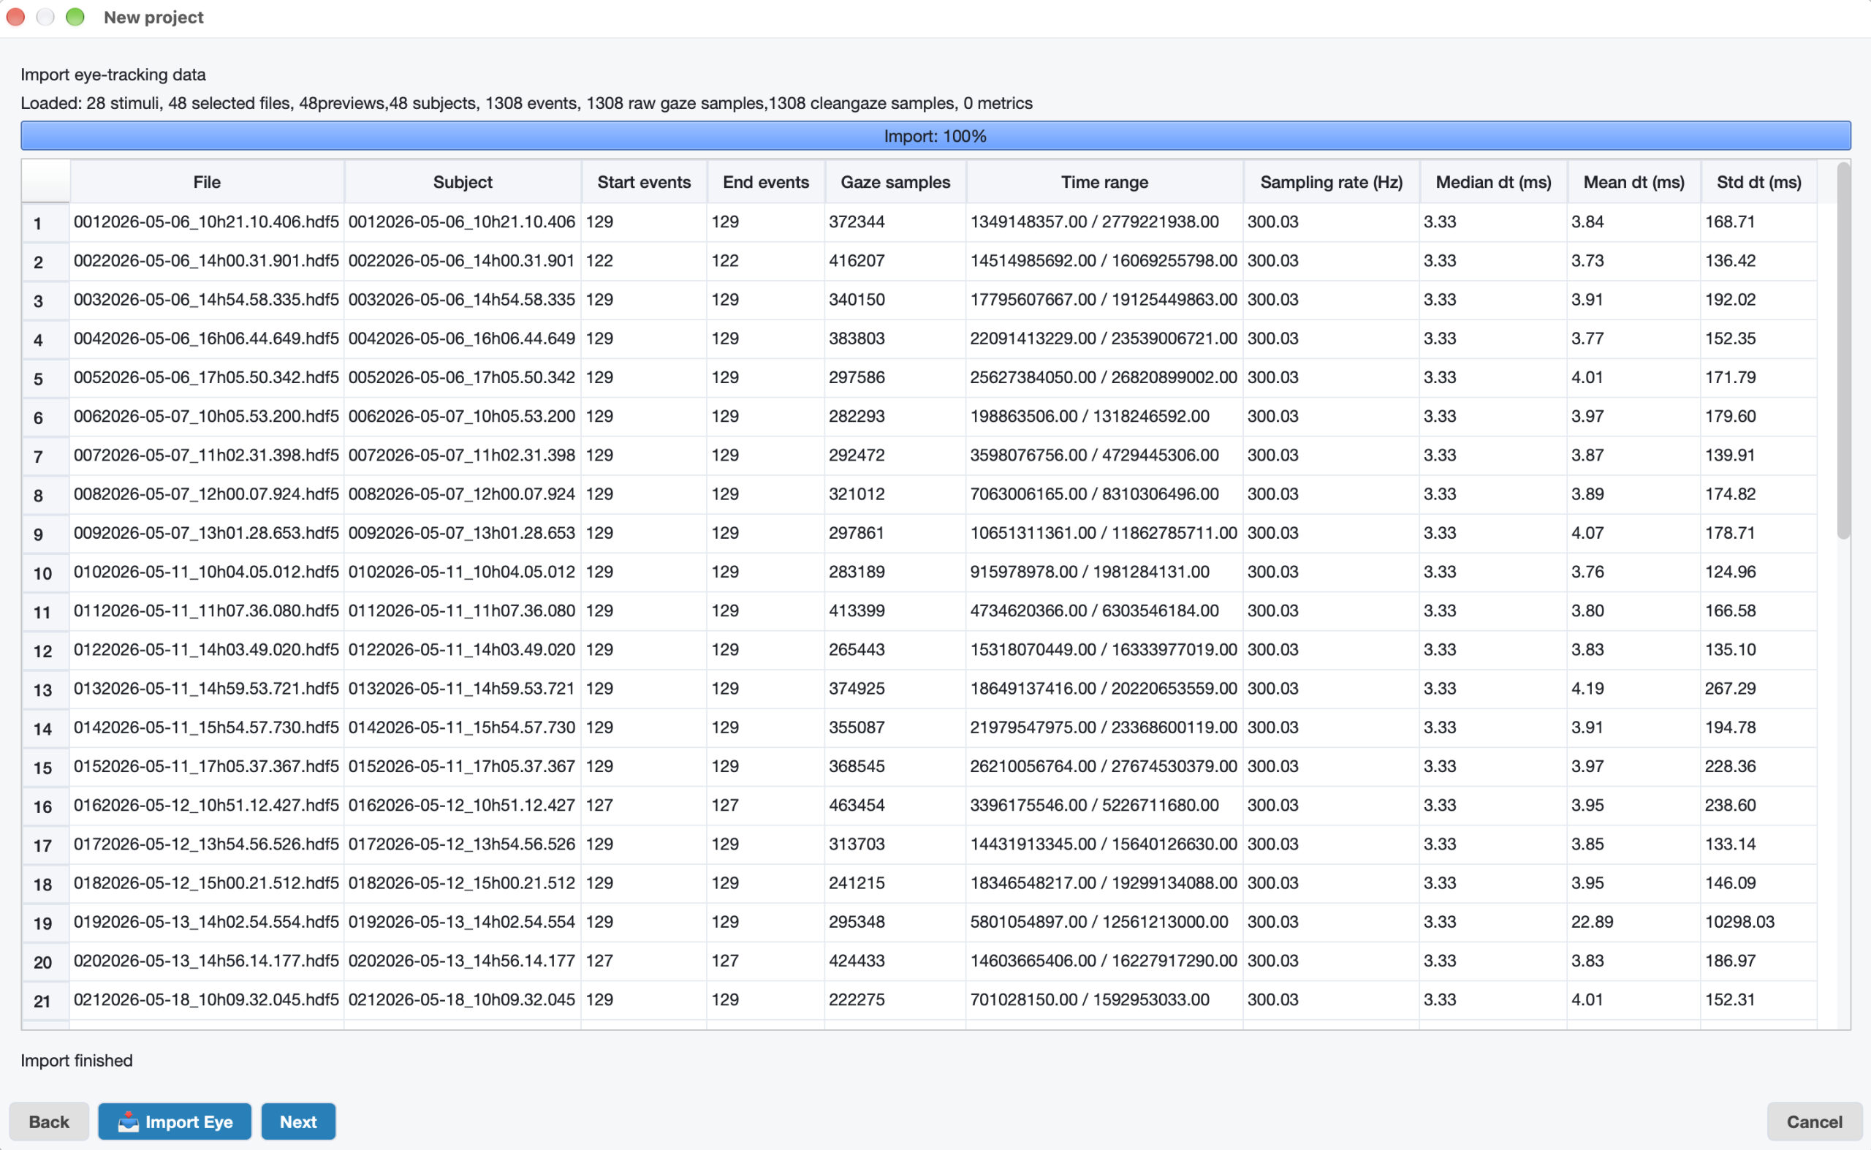Select file 0212026-05-18_10h09.32.045.hdf5

(206, 999)
